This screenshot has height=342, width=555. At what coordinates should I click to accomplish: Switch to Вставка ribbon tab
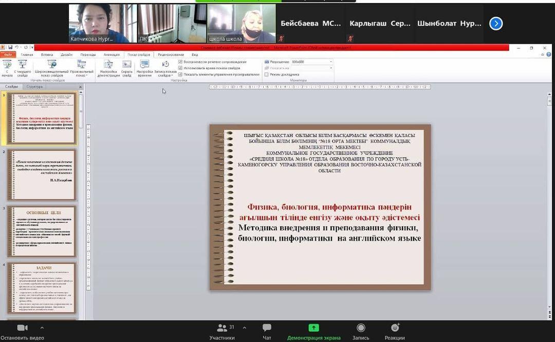pos(47,55)
